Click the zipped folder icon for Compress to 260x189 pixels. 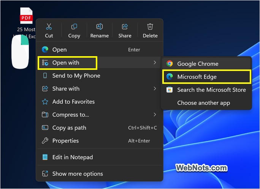pos(45,115)
